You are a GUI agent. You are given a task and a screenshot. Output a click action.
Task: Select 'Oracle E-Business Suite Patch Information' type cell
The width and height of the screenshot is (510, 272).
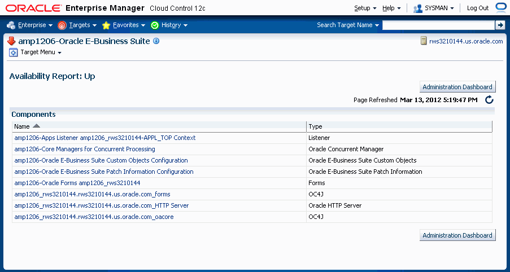(x=399, y=172)
